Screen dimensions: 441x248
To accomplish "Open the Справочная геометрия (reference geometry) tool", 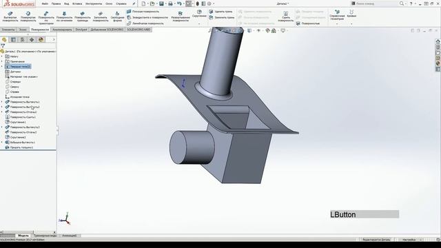I will coord(337,14).
